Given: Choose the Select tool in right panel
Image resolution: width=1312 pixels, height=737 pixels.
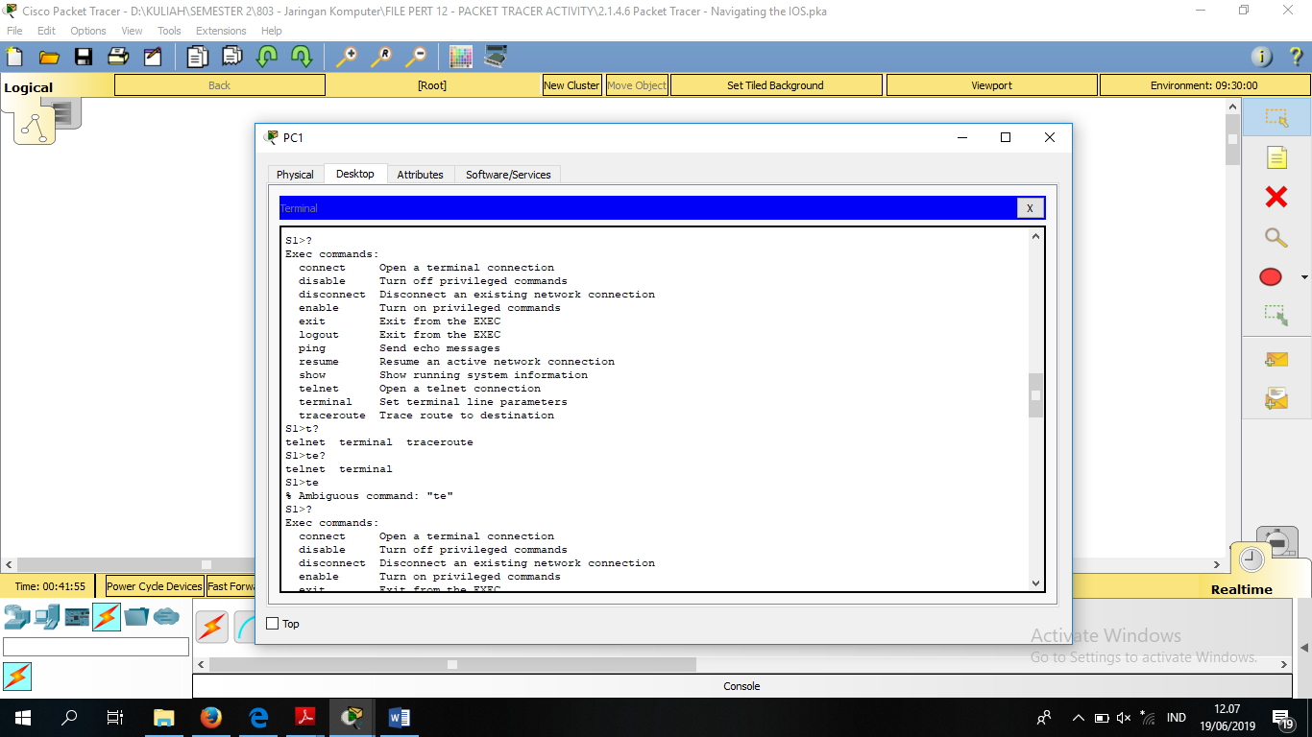Looking at the screenshot, I should (1276, 117).
